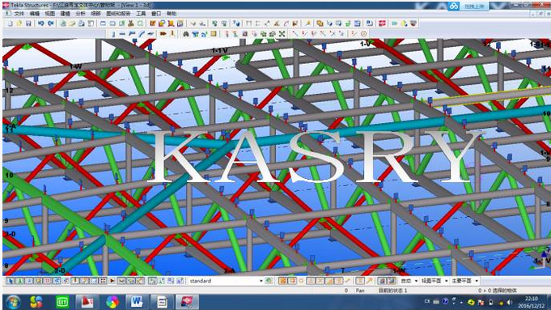Toggle the select-all arrow selection switch

tap(11, 281)
